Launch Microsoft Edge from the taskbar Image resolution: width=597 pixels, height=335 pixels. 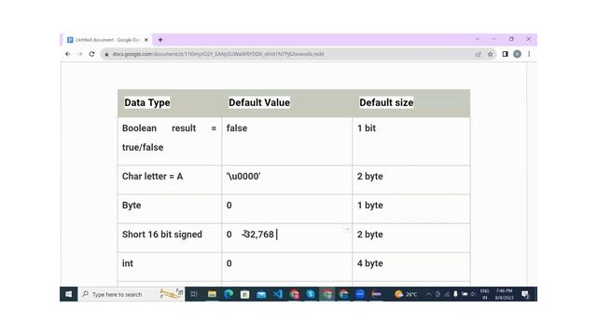229,294
